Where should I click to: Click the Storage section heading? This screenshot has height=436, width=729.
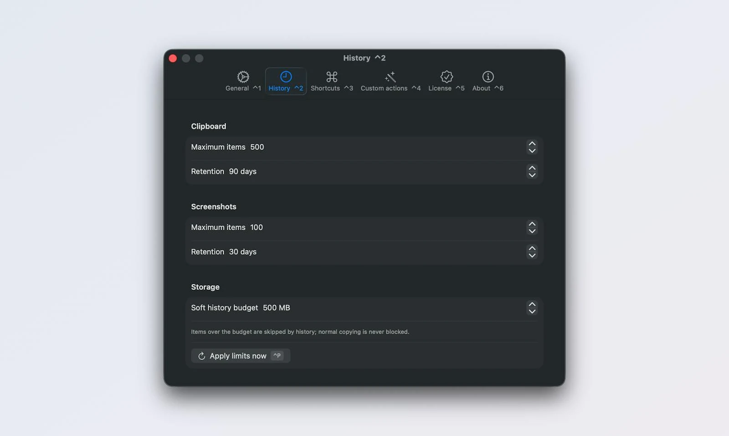point(205,287)
